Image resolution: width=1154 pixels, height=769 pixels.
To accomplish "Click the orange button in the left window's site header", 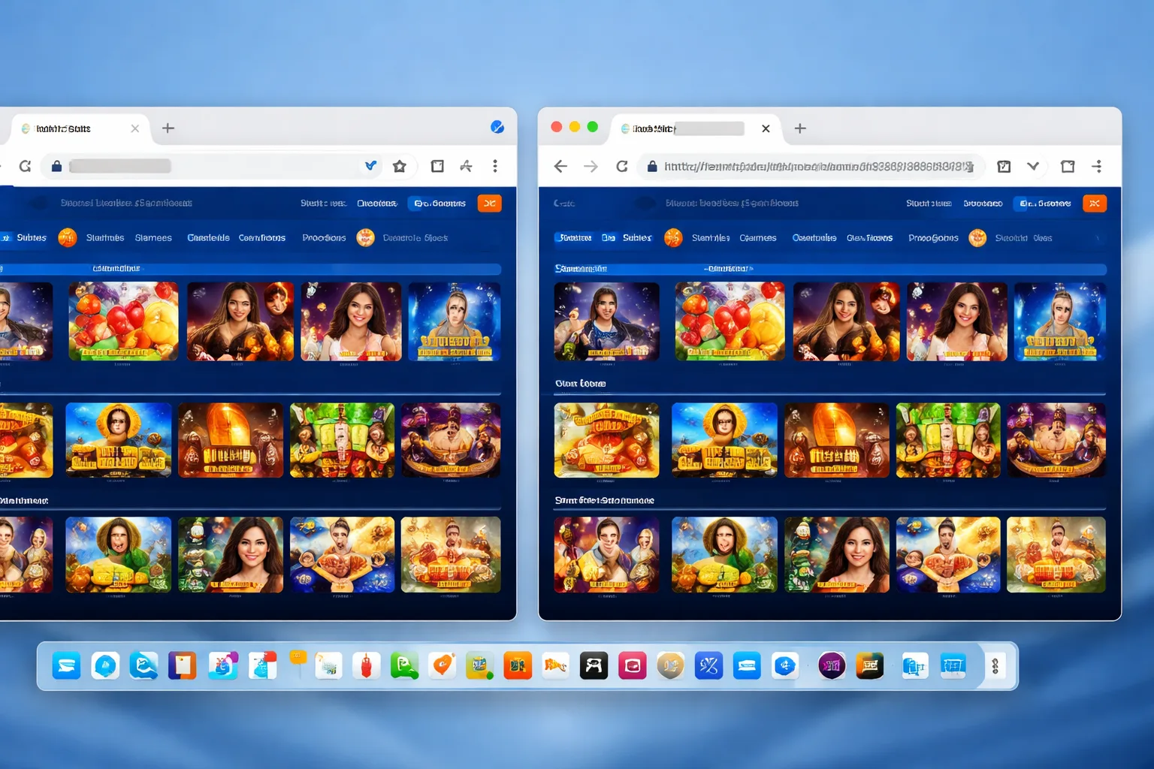I will pyautogui.click(x=490, y=203).
